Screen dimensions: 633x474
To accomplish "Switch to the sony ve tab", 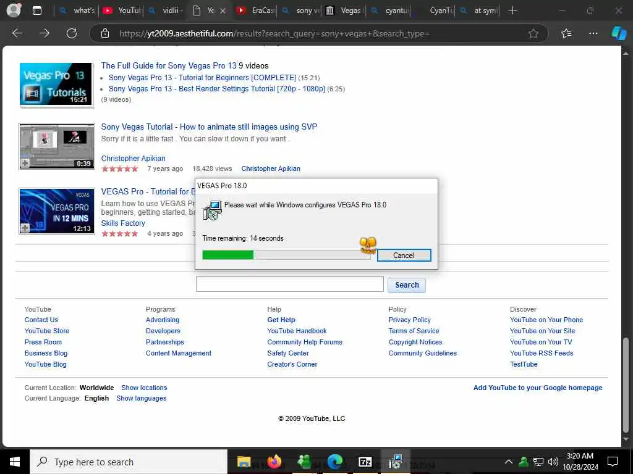I will pyautogui.click(x=300, y=10).
